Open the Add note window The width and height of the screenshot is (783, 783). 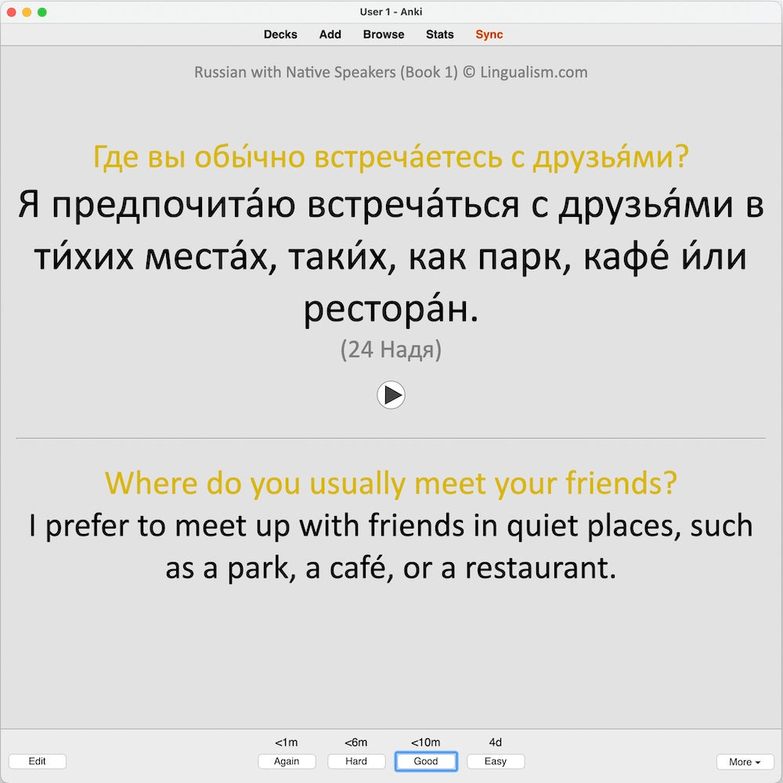pos(330,34)
